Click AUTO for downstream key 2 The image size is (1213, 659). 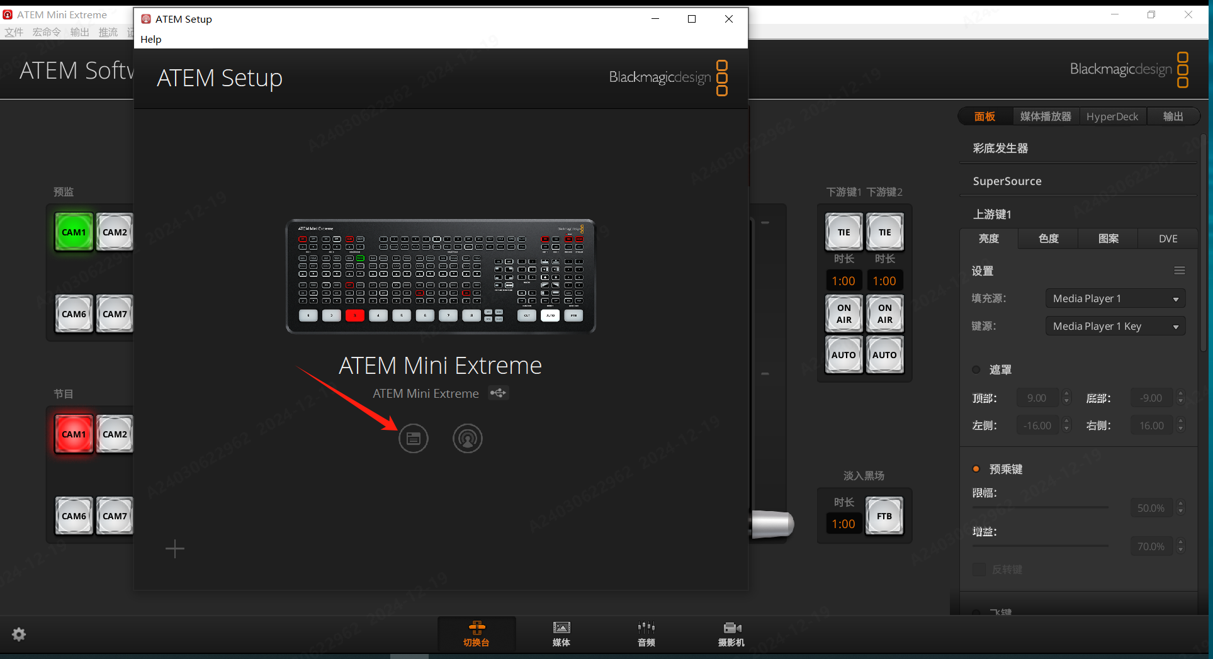[x=885, y=355]
